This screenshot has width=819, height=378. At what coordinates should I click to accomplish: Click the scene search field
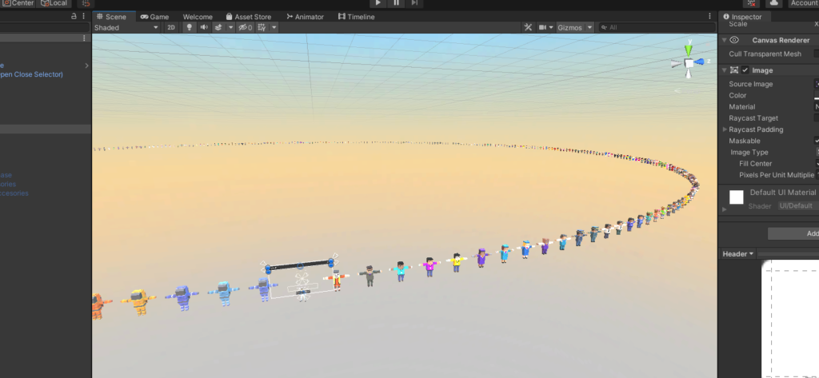pyautogui.click(x=657, y=28)
